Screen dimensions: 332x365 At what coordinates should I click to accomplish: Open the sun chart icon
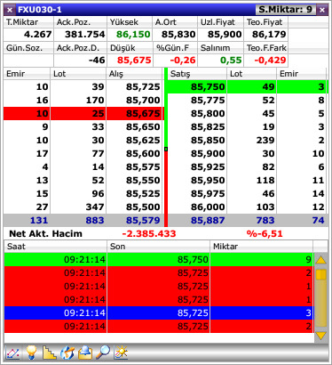click(121, 353)
